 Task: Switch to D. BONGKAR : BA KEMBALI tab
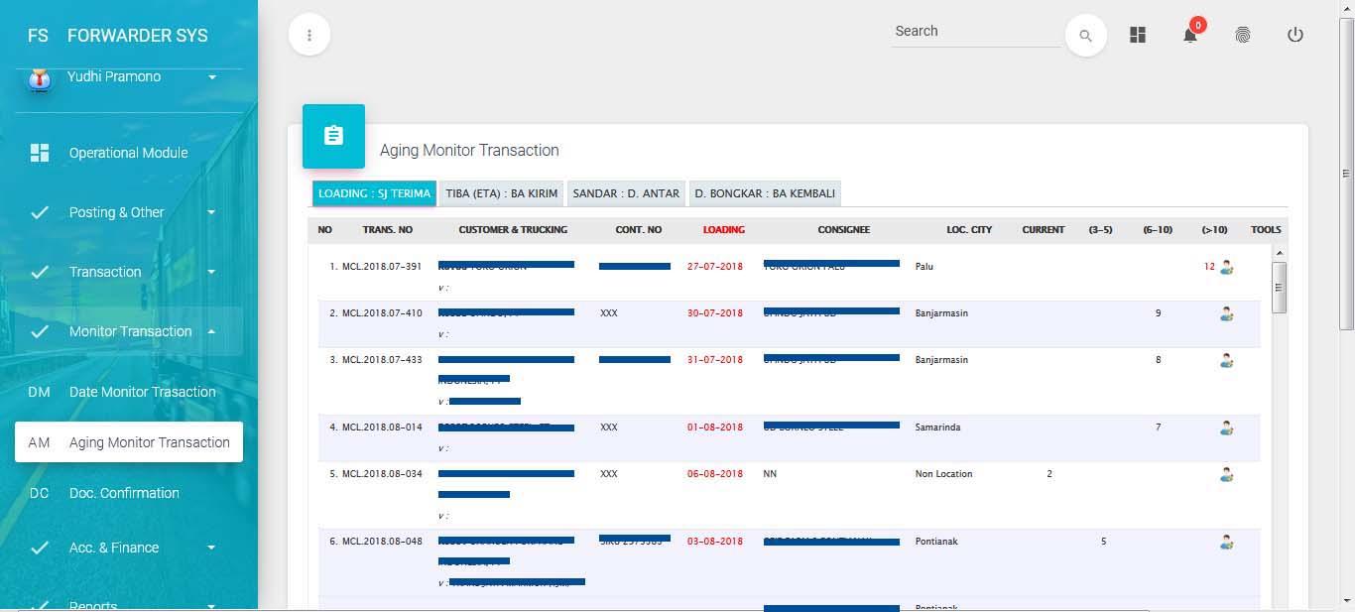764,193
